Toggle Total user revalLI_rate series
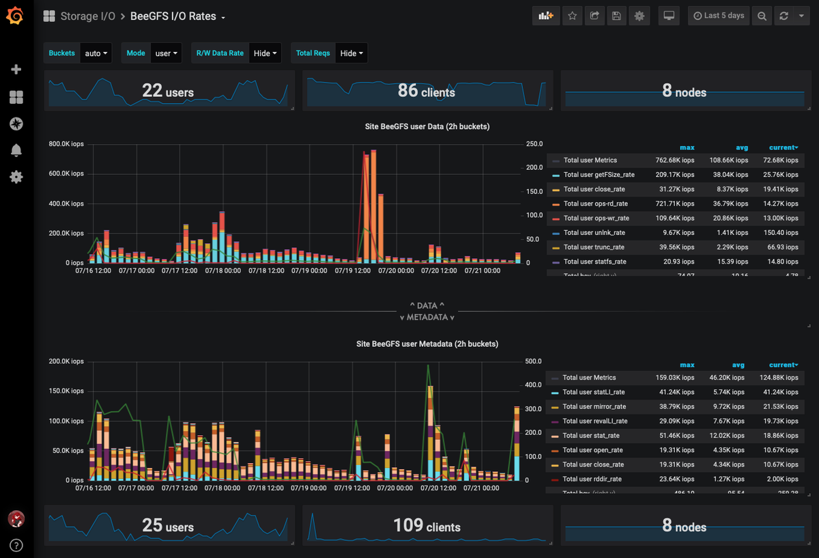 tap(595, 421)
